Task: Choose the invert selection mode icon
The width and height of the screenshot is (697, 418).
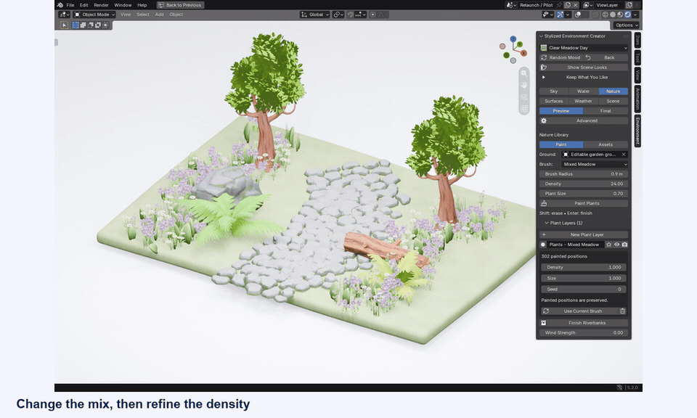Action: [x=98, y=25]
